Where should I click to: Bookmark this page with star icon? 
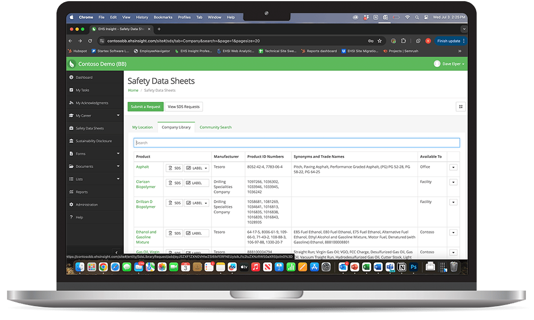coord(380,41)
